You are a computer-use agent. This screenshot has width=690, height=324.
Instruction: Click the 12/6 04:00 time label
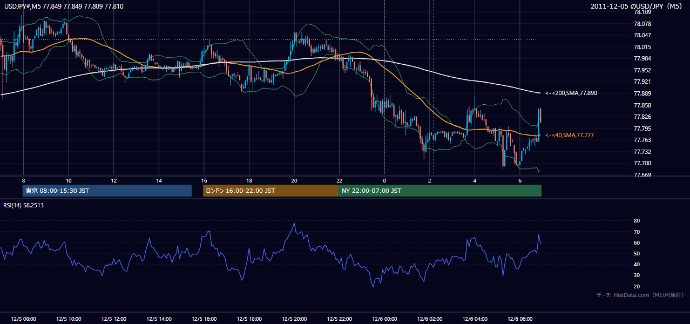475,319
